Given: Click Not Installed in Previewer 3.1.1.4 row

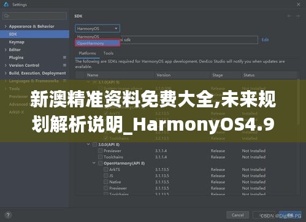Looking at the screenshot, I should pyautogui.click(x=254, y=151).
